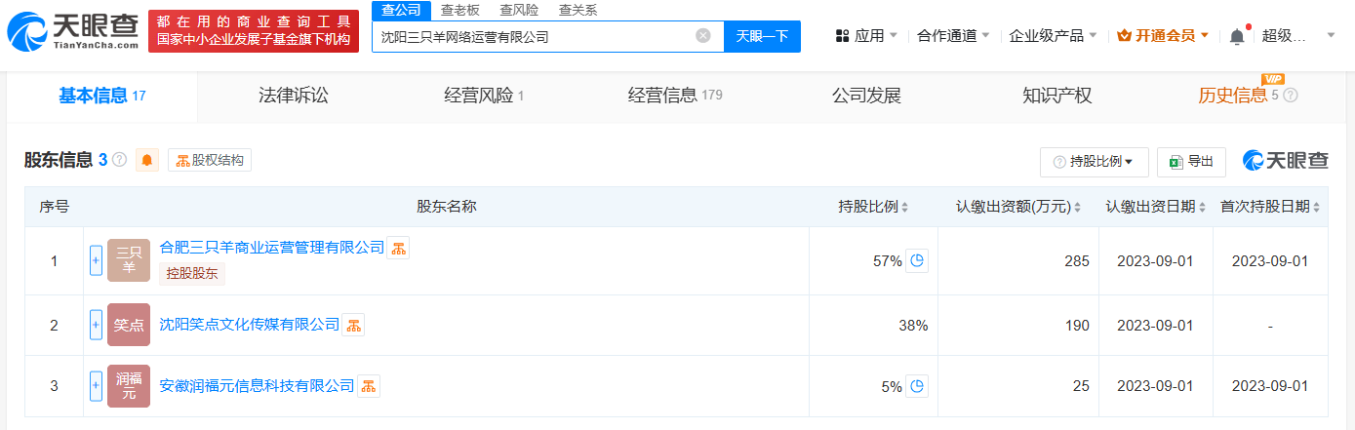Viewport: 1355px width, 430px height.
Task: Switch to the 经营信息 tab
Action: click(x=675, y=96)
